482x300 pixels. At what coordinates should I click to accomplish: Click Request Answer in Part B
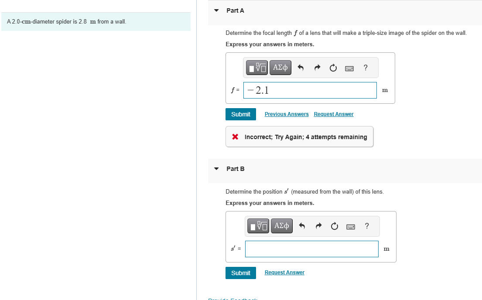tap(284, 272)
